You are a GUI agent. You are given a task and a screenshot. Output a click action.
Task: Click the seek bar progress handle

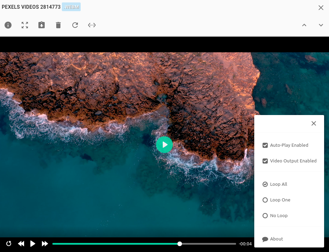(x=180, y=244)
